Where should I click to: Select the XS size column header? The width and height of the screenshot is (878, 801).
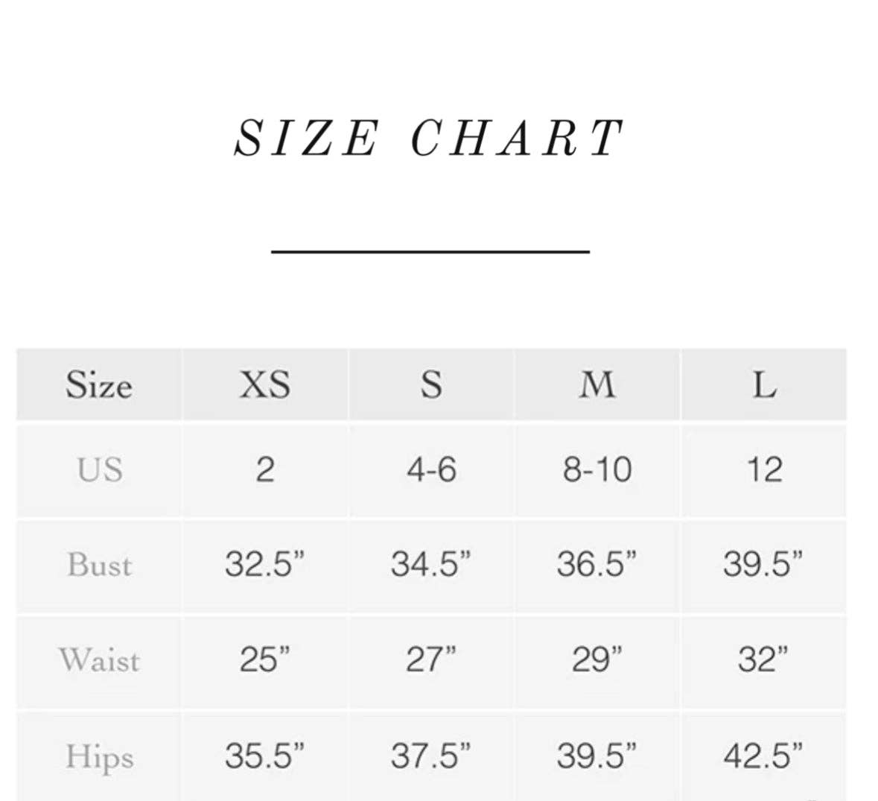click(x=264, y=385)
